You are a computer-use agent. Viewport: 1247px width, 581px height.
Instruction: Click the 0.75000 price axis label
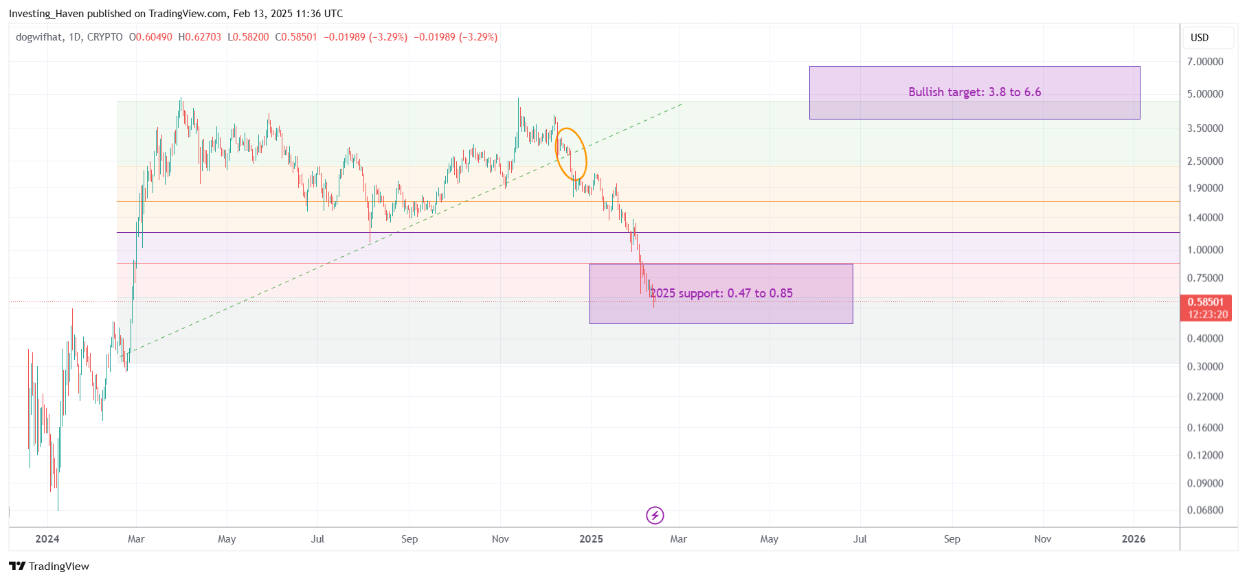(x=1205, y=278)
